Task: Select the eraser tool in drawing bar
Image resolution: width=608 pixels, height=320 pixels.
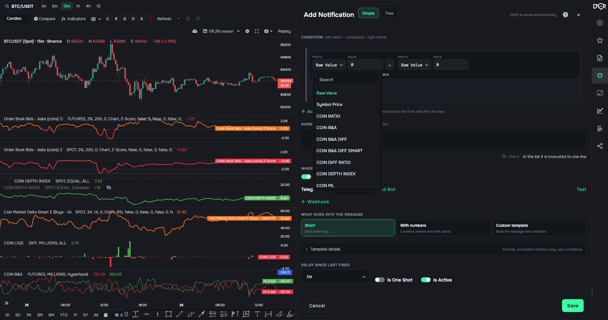Action: (x=290, y=314)
